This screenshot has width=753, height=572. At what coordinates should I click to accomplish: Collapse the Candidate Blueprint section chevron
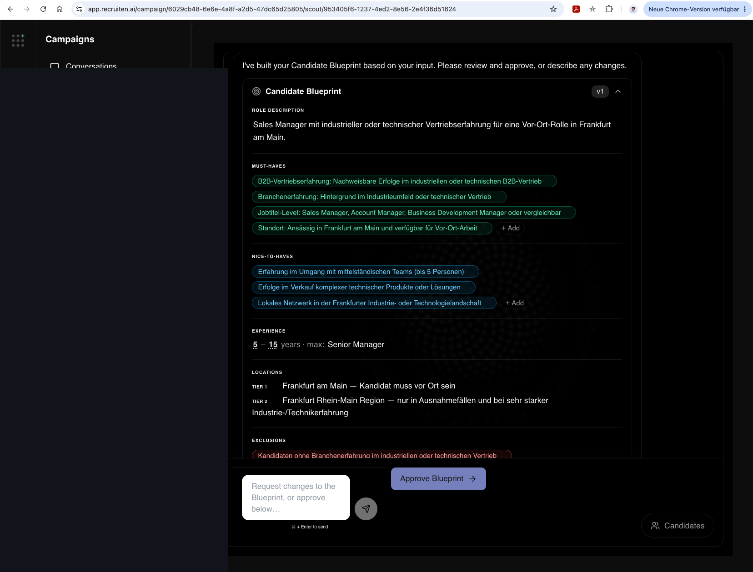pos(618,91)
